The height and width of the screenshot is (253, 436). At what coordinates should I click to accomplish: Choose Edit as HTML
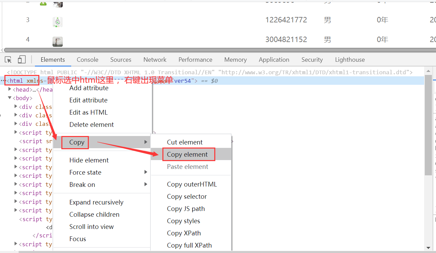click(88, 112)
